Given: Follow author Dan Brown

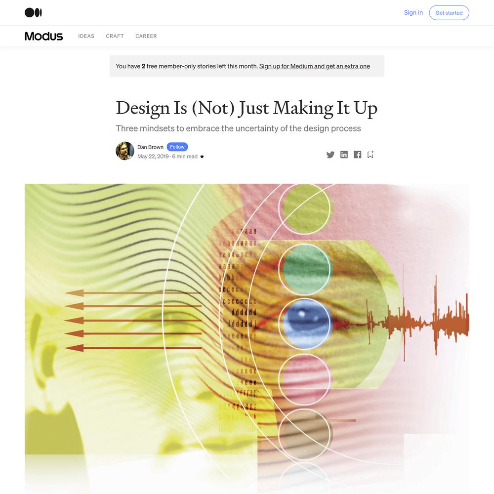Looking at the screenshot, I should click(x=177, y=147).
